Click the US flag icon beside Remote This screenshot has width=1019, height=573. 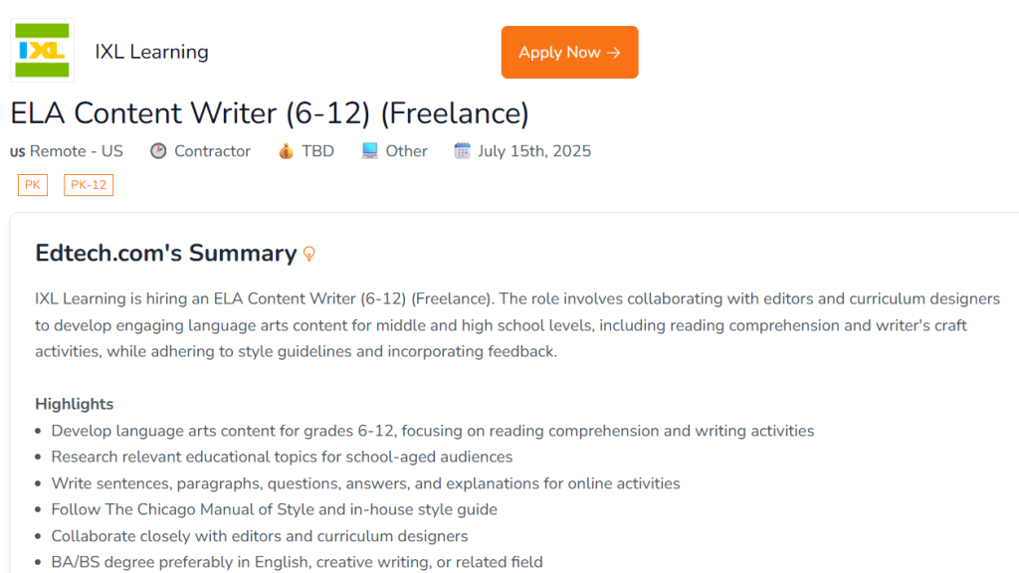(17, 152)
